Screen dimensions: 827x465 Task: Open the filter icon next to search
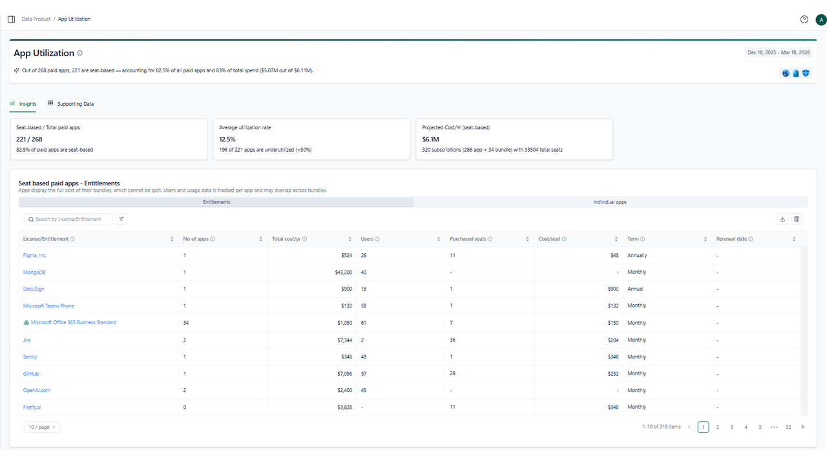[x=121, y=219]
